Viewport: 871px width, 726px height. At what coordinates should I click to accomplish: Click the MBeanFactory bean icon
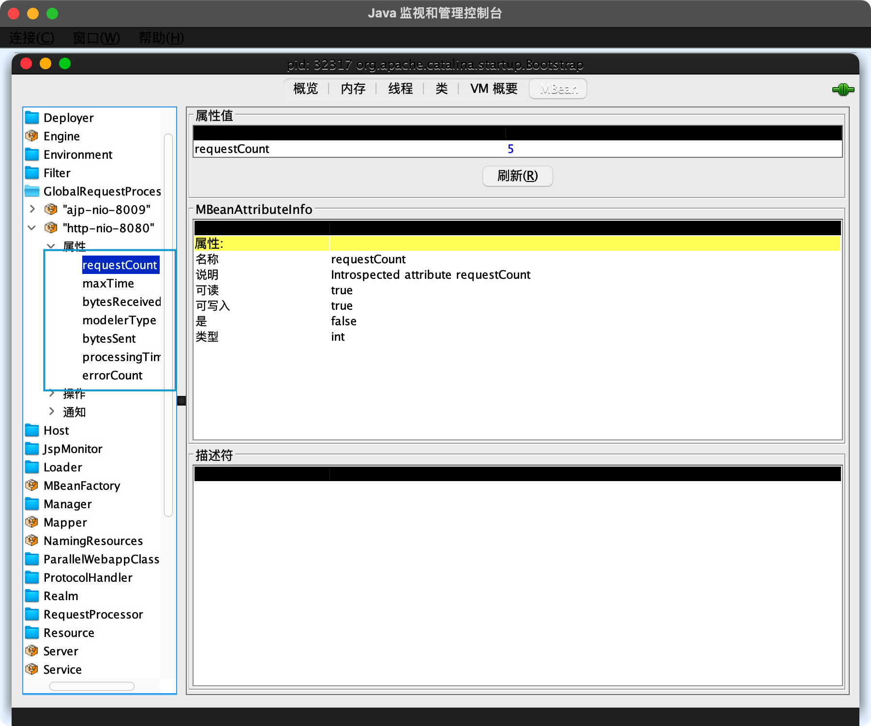click(32, 485)
